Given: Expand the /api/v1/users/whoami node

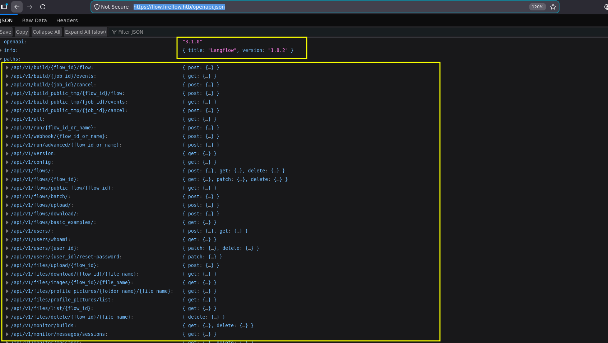Looking at the screenshot, I should coord(7,239).
